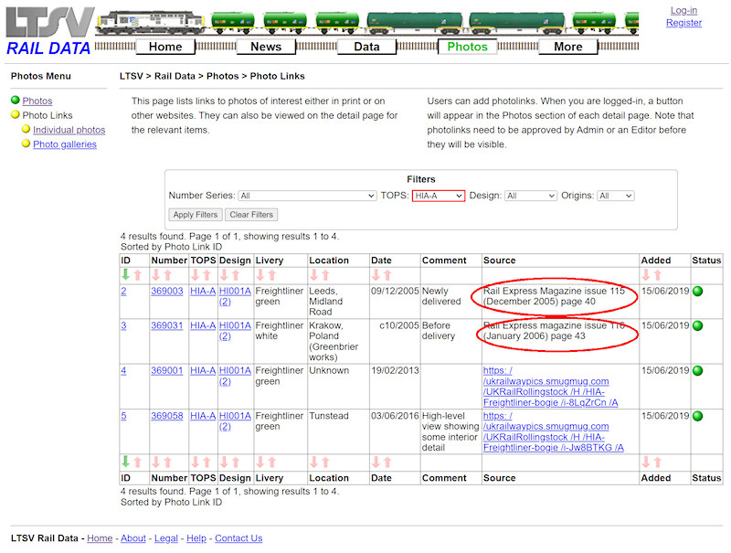
Task: Click green status dot for wagon 369003
Action: click(x=698, y=292)
